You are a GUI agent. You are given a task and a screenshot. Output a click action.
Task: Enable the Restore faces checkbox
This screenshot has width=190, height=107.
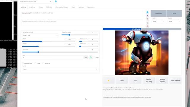23,63
